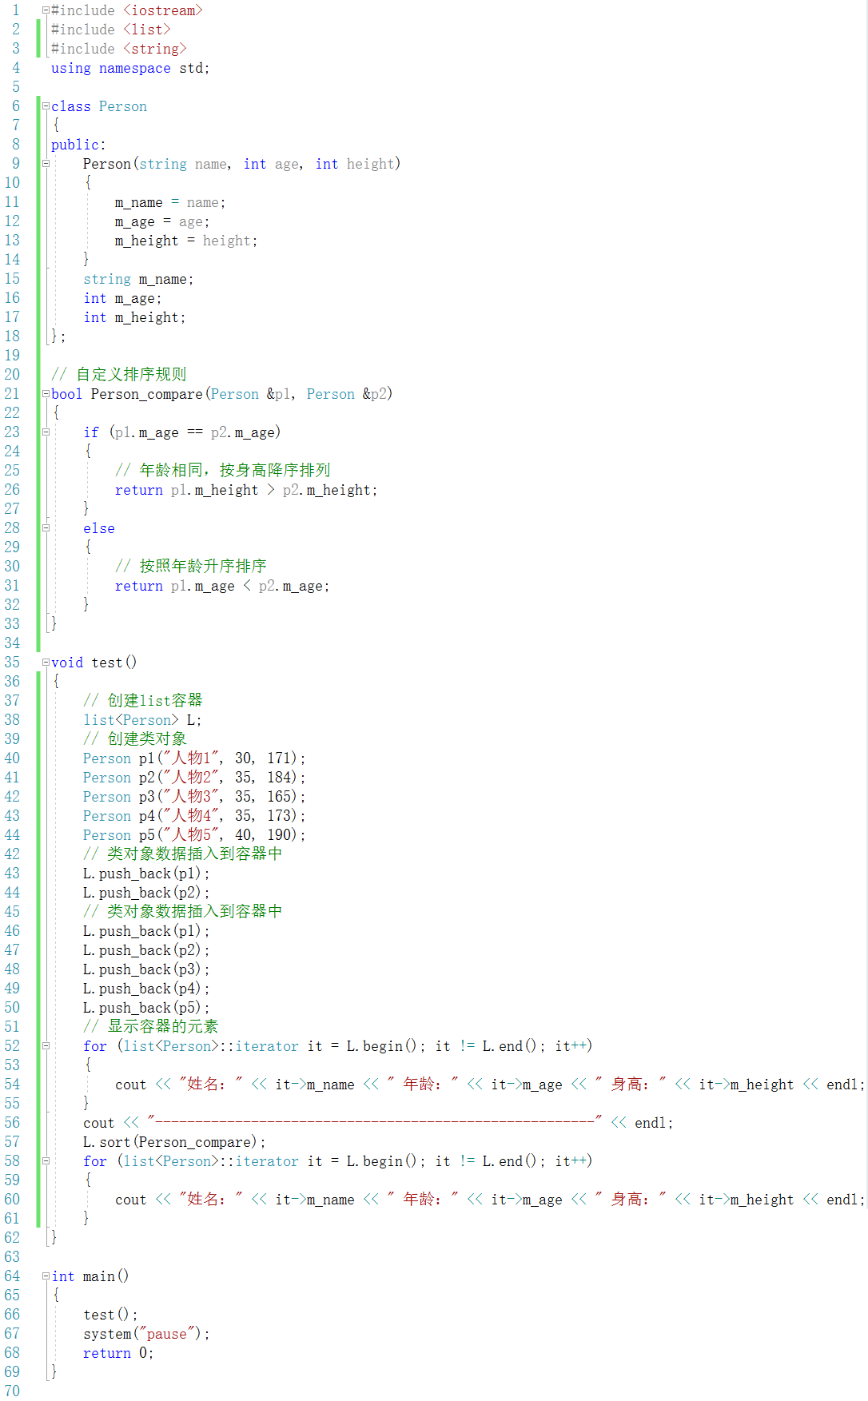Click line number 57 in the gutter
This screenshot has width=868, height=1401.
click(12, 1142)
